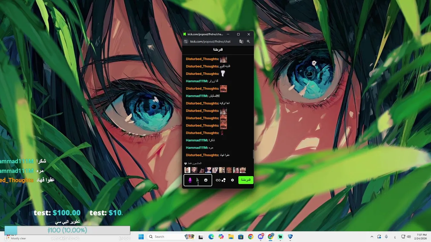Open the emoji picker smiley icon

(206, 180)
